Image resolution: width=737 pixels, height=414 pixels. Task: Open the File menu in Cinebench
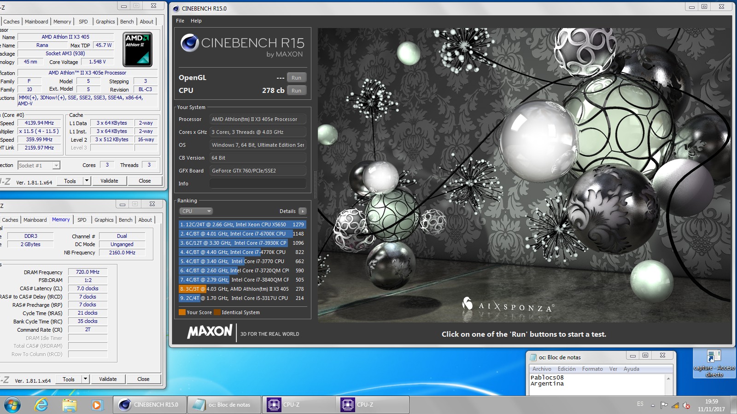[x=180, y=21]
